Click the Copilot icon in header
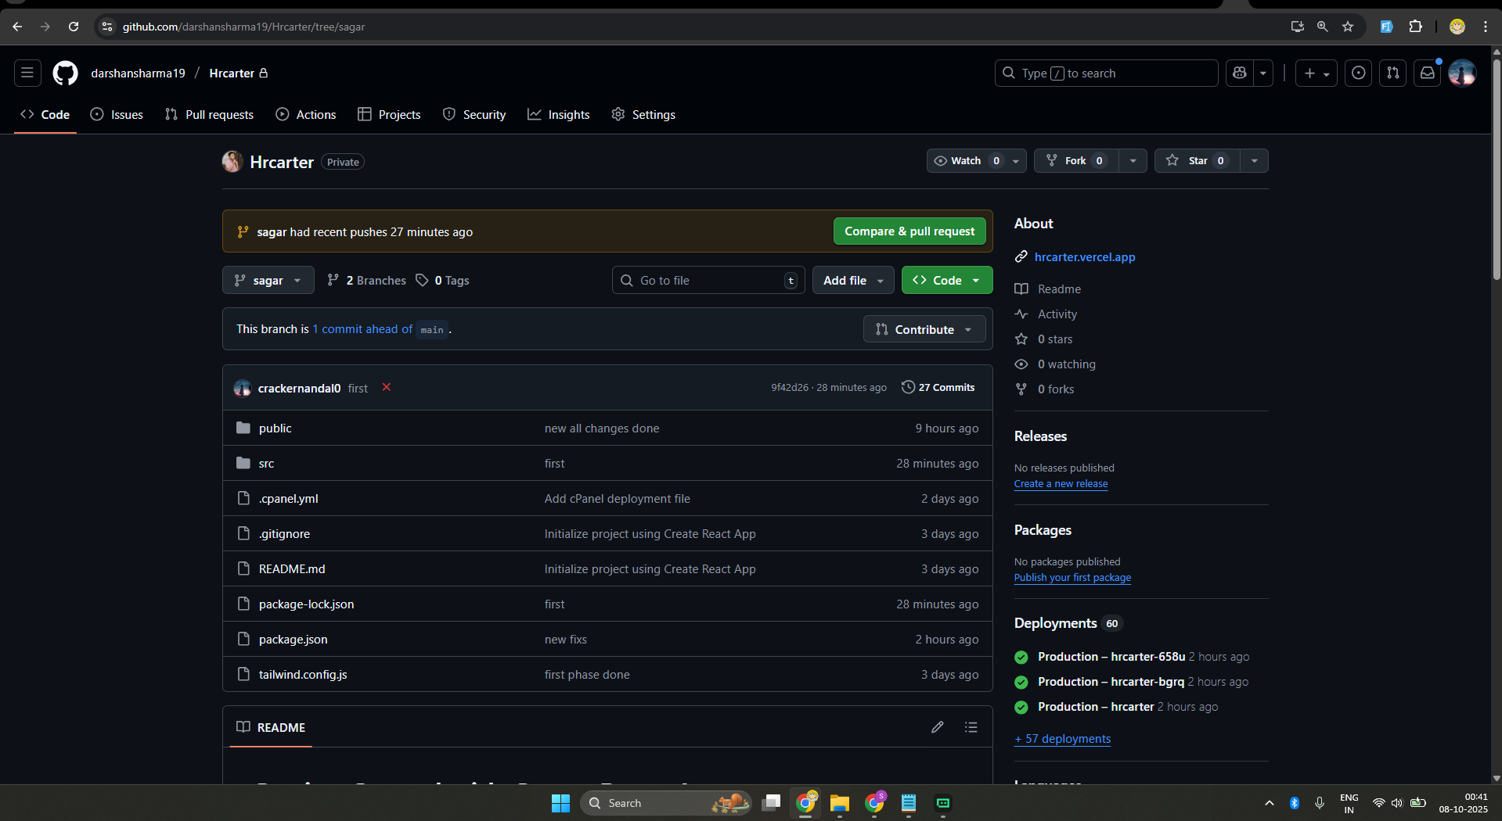Viewport: 1502px width, 821px height. [1239, 73]
